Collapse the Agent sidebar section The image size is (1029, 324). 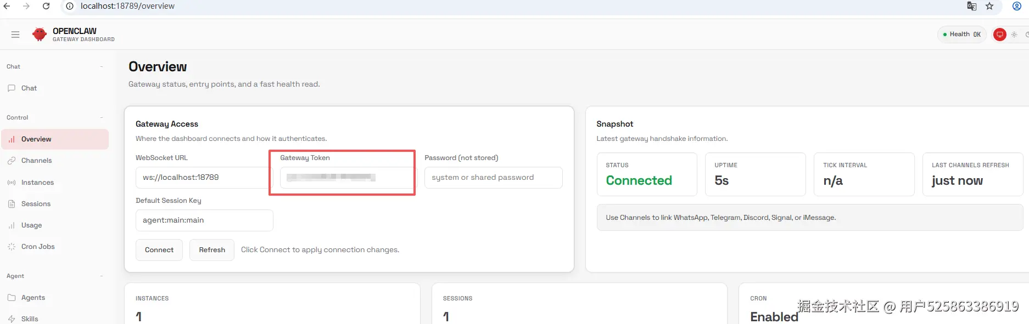pyautogui.click(x=102, y=276)
